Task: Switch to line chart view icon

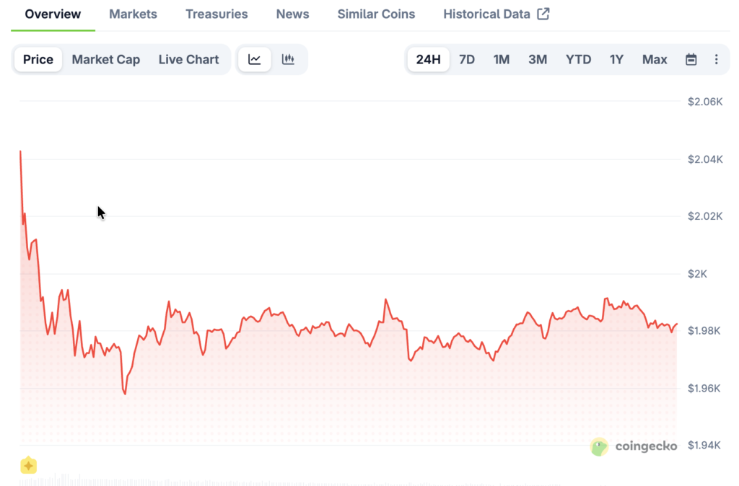Action: [254, 59]
